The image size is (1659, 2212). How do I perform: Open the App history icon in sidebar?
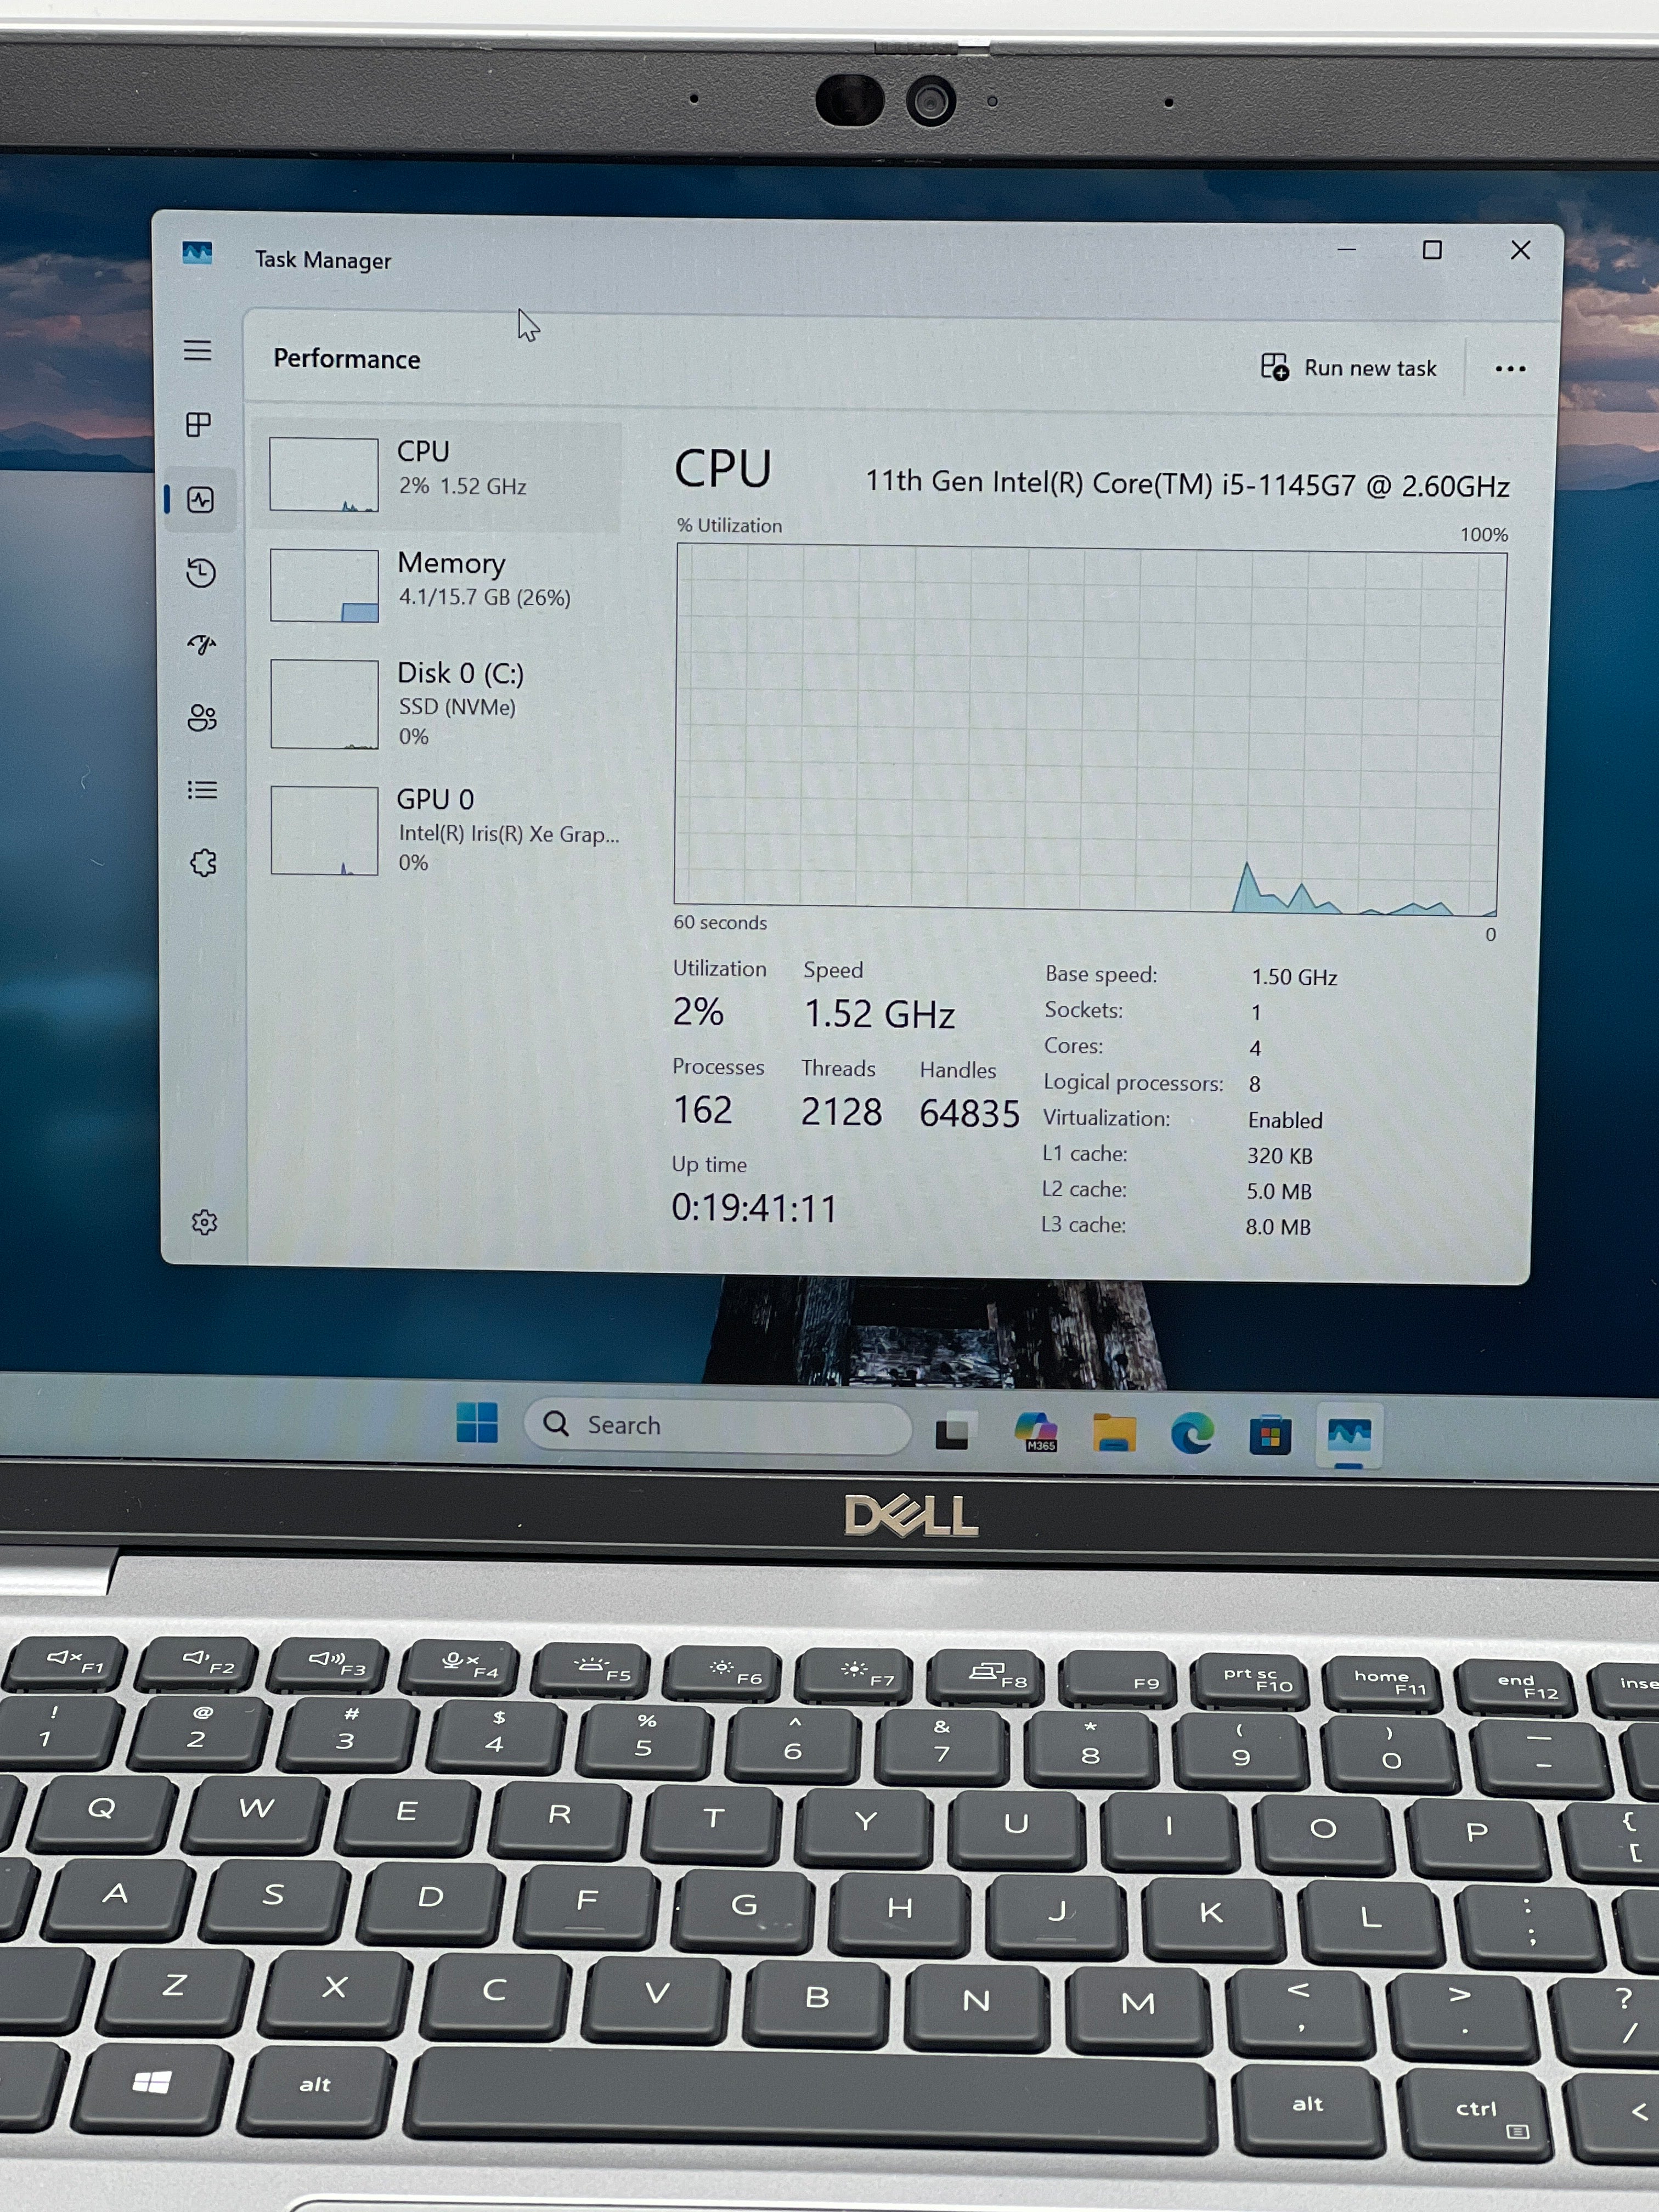tap(201, 572)
